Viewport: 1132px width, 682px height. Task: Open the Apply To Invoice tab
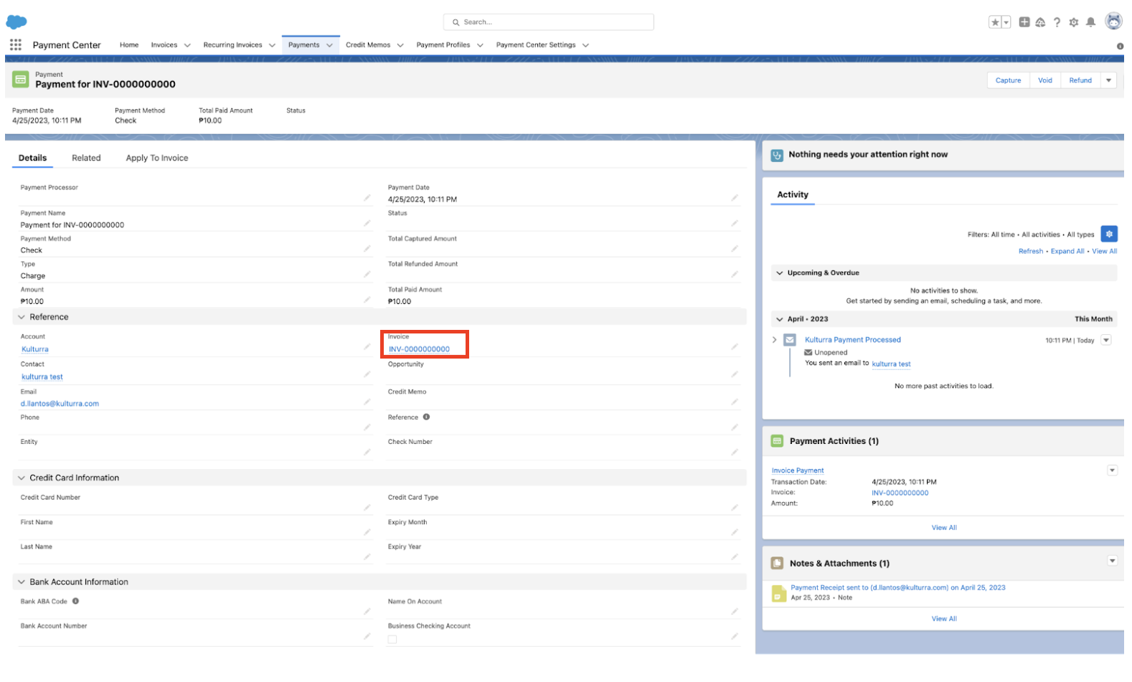click(157, 158)
